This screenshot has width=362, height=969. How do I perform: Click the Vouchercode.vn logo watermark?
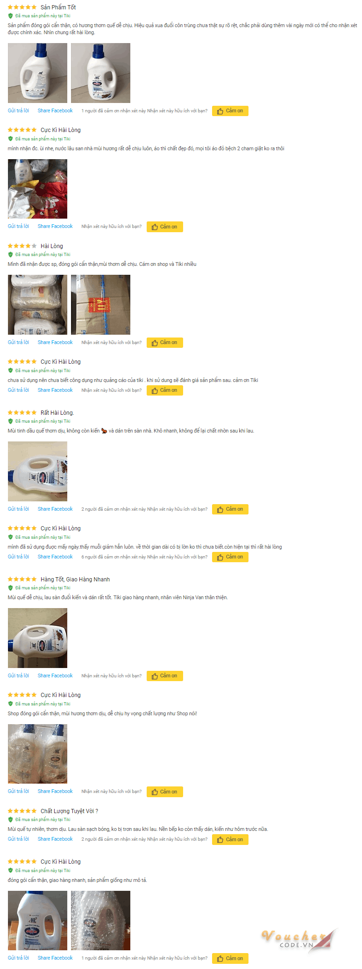click(299, 940)
